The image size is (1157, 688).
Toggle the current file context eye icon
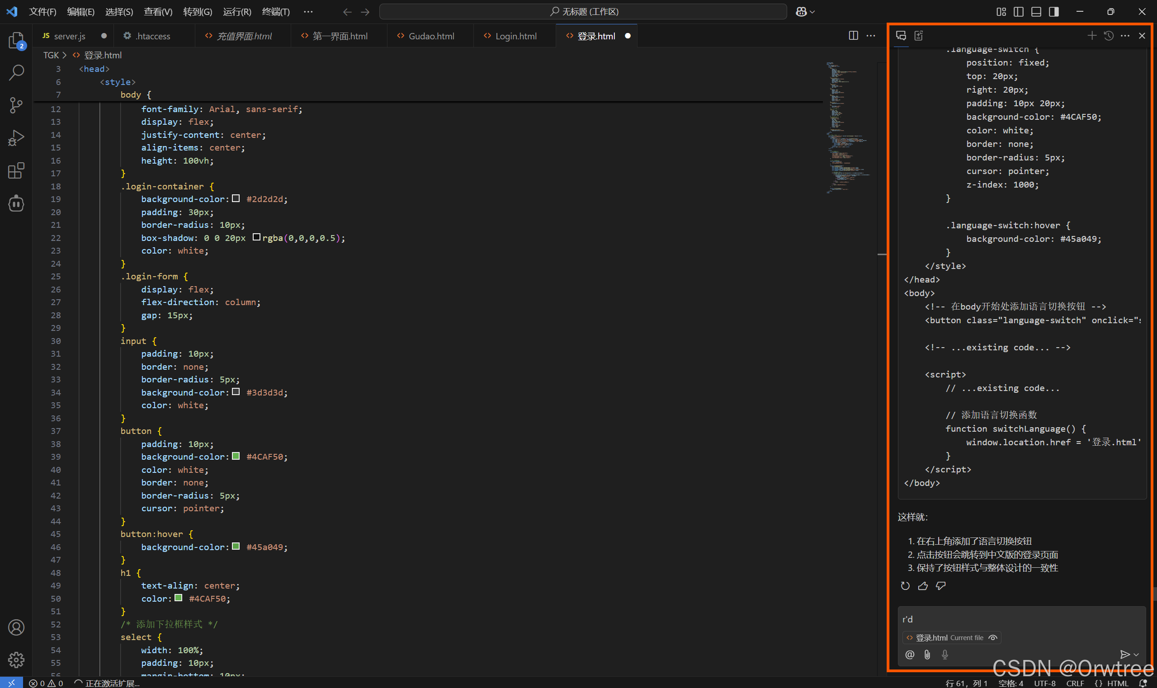pyautogui.click(x=993, y=637)
